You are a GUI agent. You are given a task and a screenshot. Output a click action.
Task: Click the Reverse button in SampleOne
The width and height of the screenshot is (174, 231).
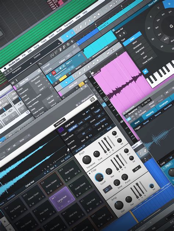[157, 114]
